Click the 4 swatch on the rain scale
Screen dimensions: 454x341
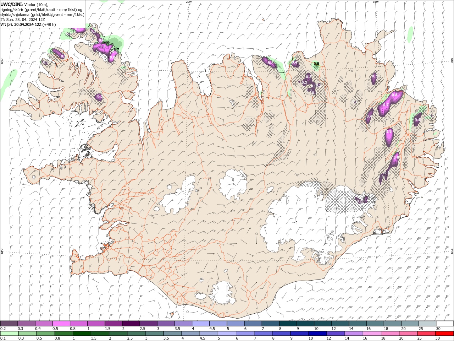pos(190,334)
